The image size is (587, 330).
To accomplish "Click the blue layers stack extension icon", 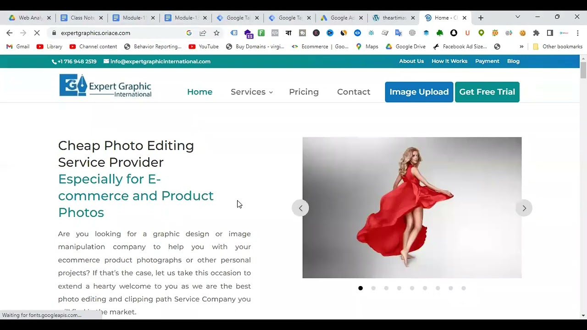I will coord(426,33).
